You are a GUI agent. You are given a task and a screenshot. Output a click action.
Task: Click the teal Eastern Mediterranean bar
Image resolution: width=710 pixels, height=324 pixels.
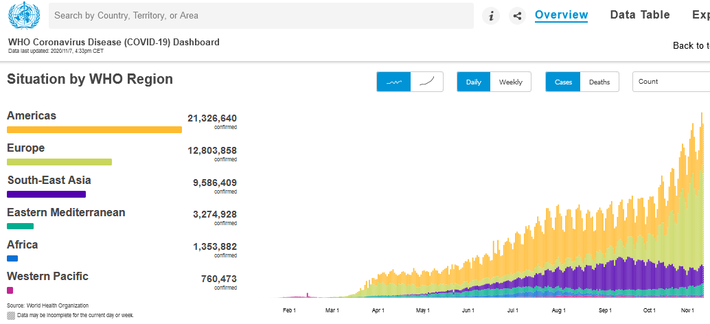21,227
